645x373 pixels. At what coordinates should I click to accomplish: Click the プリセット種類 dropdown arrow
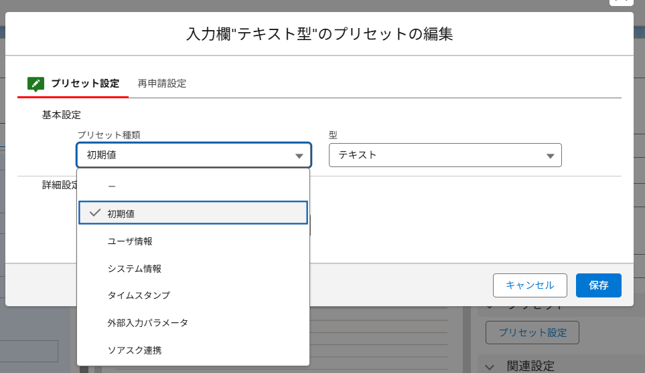tap(299, 156)
